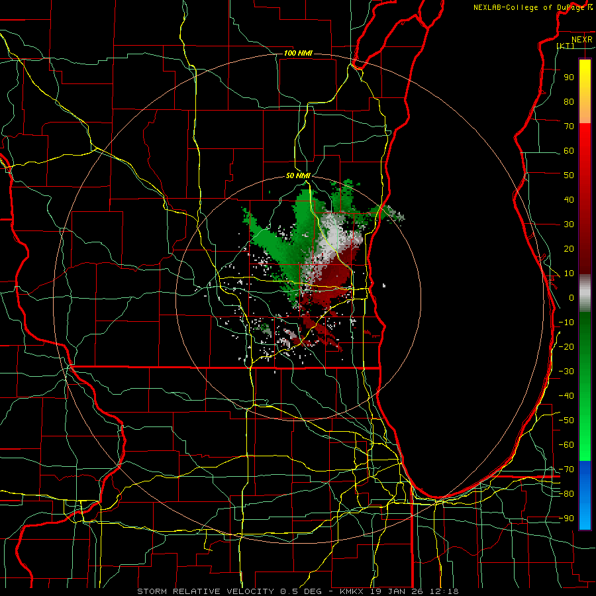Click the -40 value on velocity scale
Viewport: 596px width, 596px height.
coord(566,396)
